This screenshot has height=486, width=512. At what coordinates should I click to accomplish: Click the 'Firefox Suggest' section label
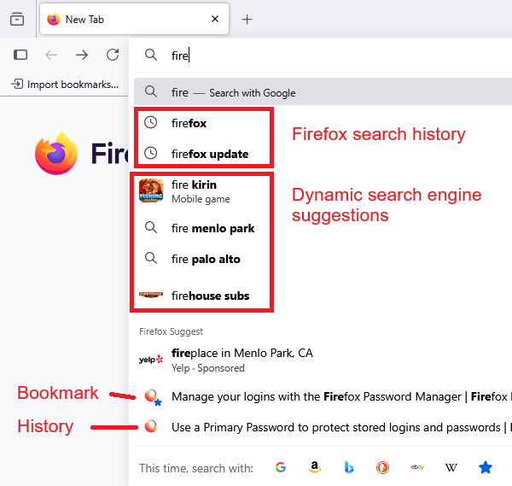click(172, 331)
